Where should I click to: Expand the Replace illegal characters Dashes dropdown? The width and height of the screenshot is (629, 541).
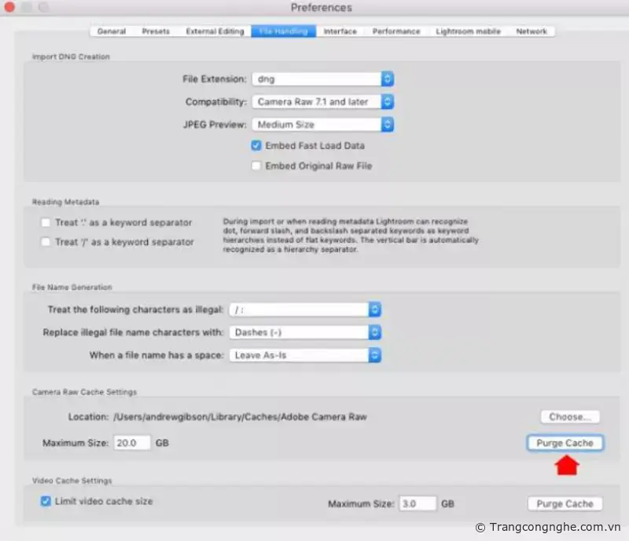pyautogui.click(x=305, y=332)
